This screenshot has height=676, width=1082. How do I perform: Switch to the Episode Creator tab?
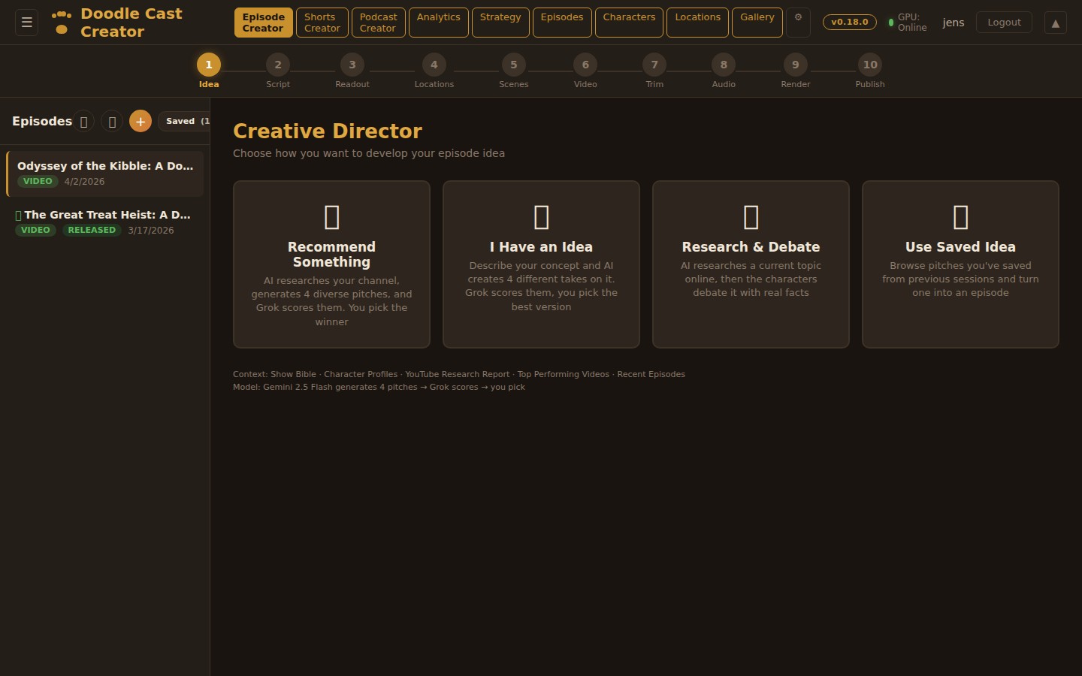263,23
